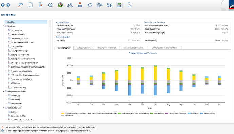Image resolution: width=234 pixels, height=134 pixels.
Task: Open the house PV modules icon
Action: [x=60, y=5]
